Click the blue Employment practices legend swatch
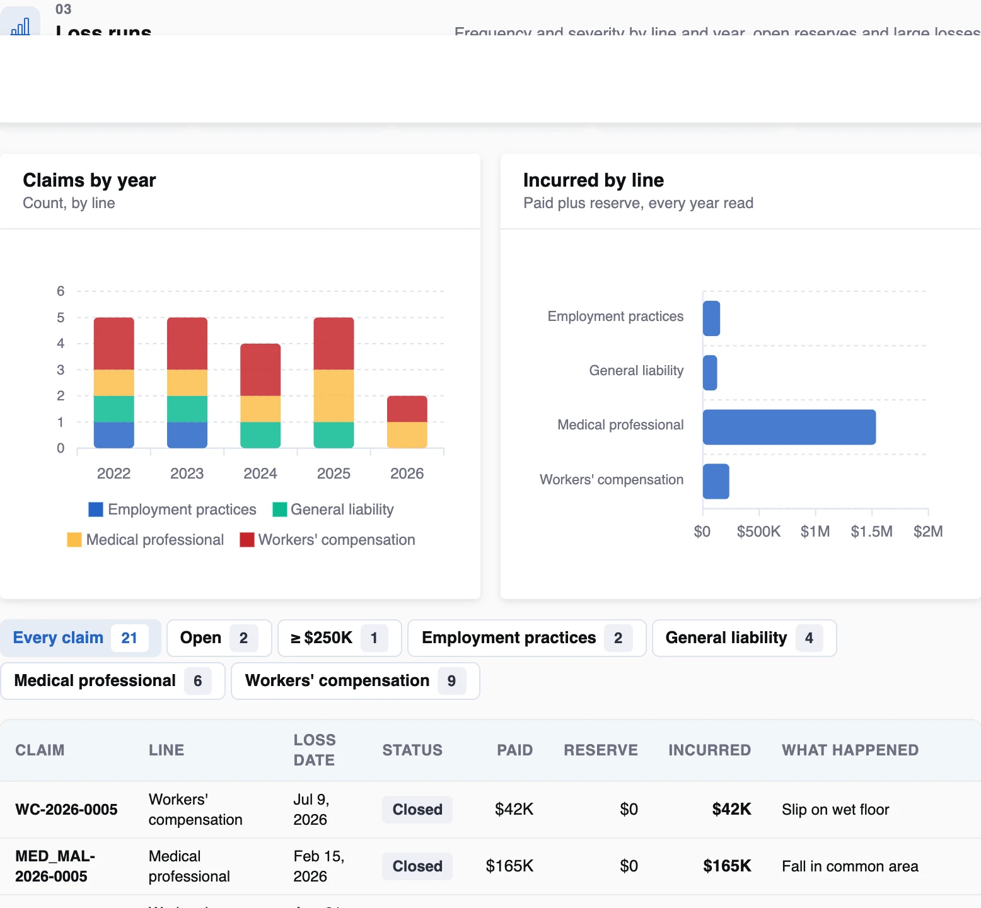The image size is (981, 908). pyautogui.click(x=96, y=509)
